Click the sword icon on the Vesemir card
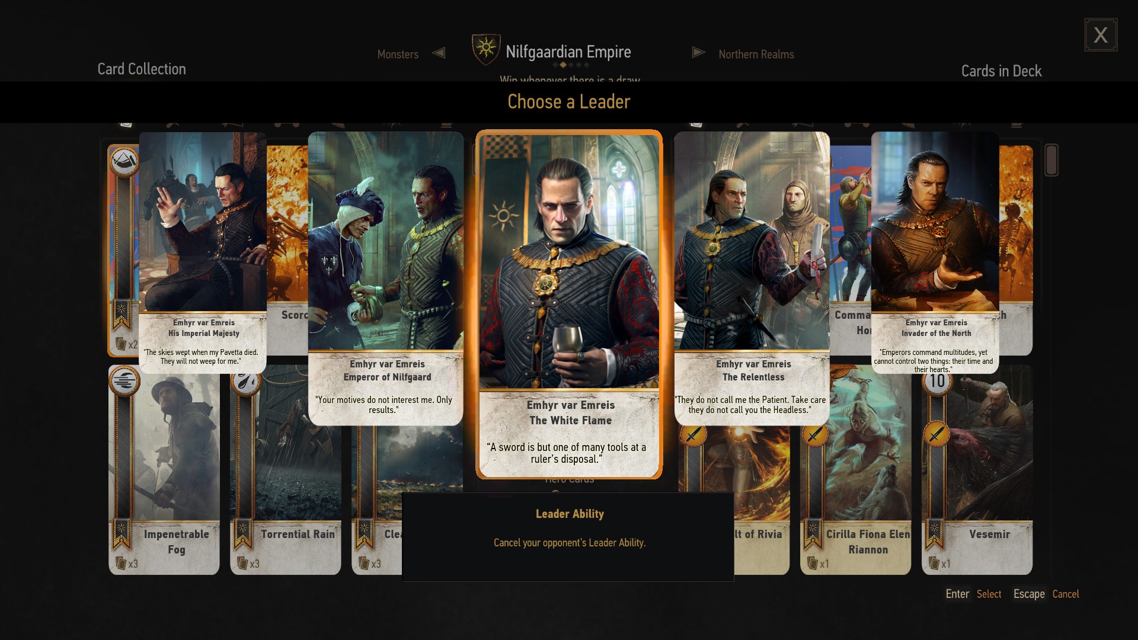1138x640 pixels. point(936,435)
